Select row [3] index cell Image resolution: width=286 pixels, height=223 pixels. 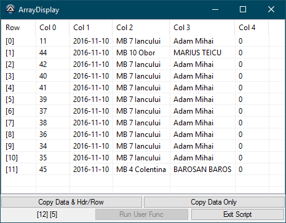click(10, 76)
